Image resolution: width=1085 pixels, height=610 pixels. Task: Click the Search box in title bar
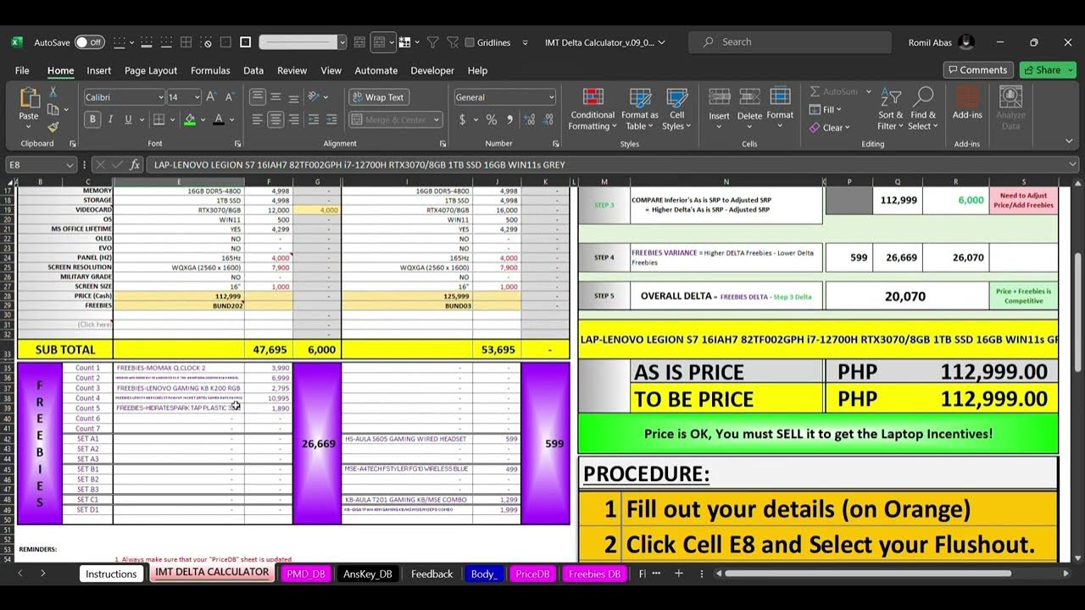790,42
